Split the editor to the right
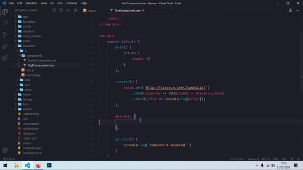Screen dimensions: 303x170 pos(290,10)
